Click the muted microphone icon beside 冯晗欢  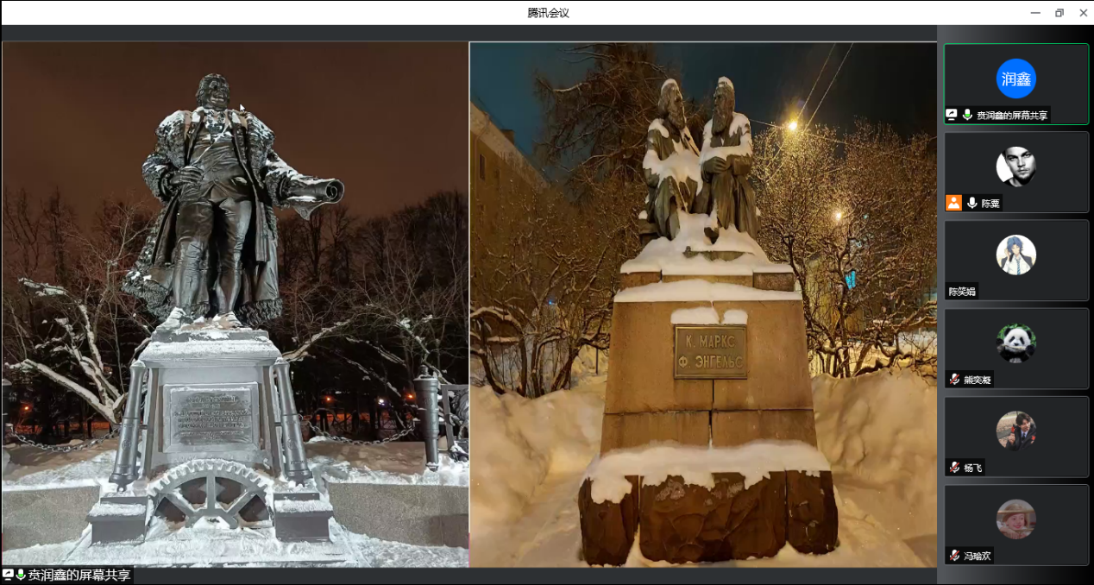pyautogui.click(x=955, y=556)
